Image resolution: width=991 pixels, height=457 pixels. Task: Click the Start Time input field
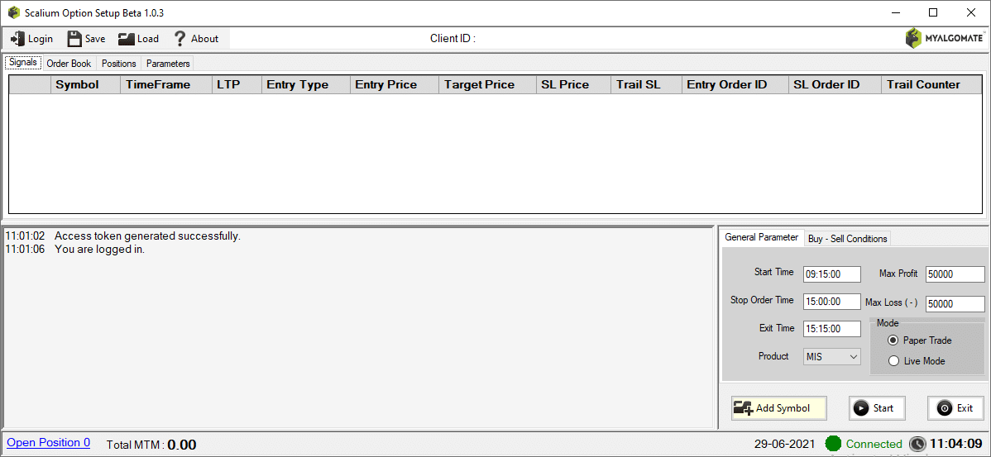coord(831,274)
